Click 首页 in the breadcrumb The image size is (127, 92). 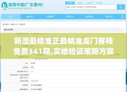pos(7,24)
